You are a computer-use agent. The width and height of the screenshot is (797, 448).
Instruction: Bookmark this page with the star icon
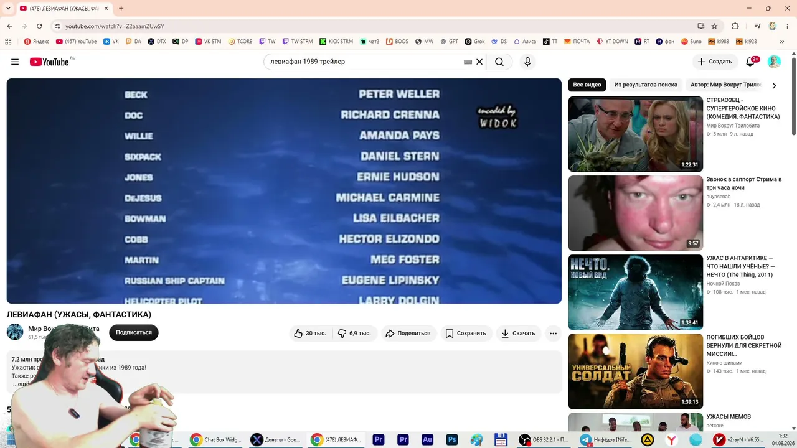click(x=714, y=26)
